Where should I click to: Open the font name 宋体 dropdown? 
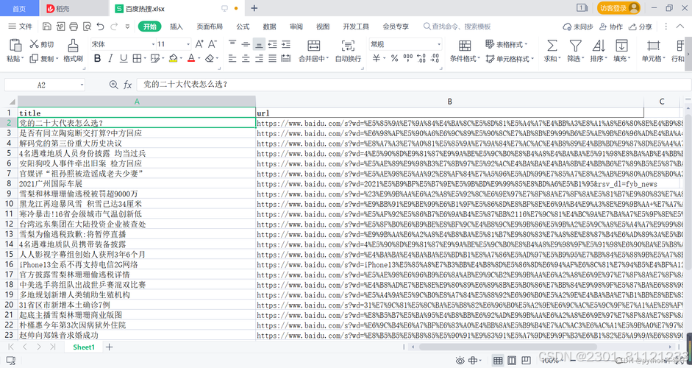pyautogui.click(x=153, y=44)
